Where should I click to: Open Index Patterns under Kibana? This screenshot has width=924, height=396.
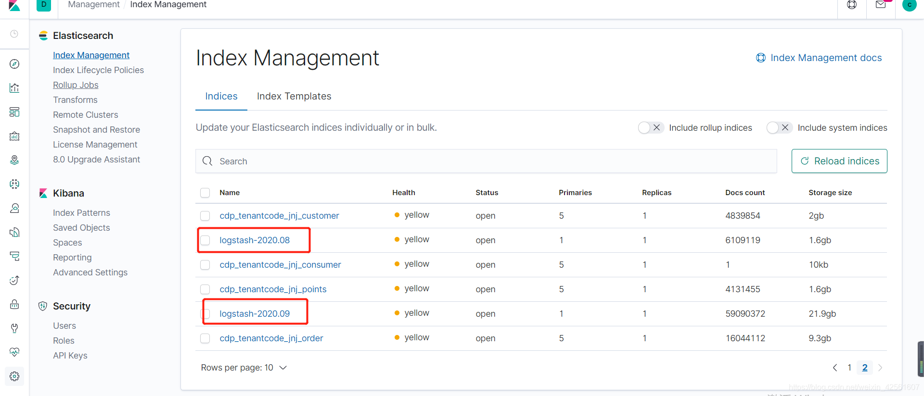[82, 213]
